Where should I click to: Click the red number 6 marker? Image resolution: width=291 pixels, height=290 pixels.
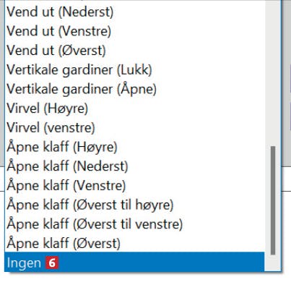52,263
